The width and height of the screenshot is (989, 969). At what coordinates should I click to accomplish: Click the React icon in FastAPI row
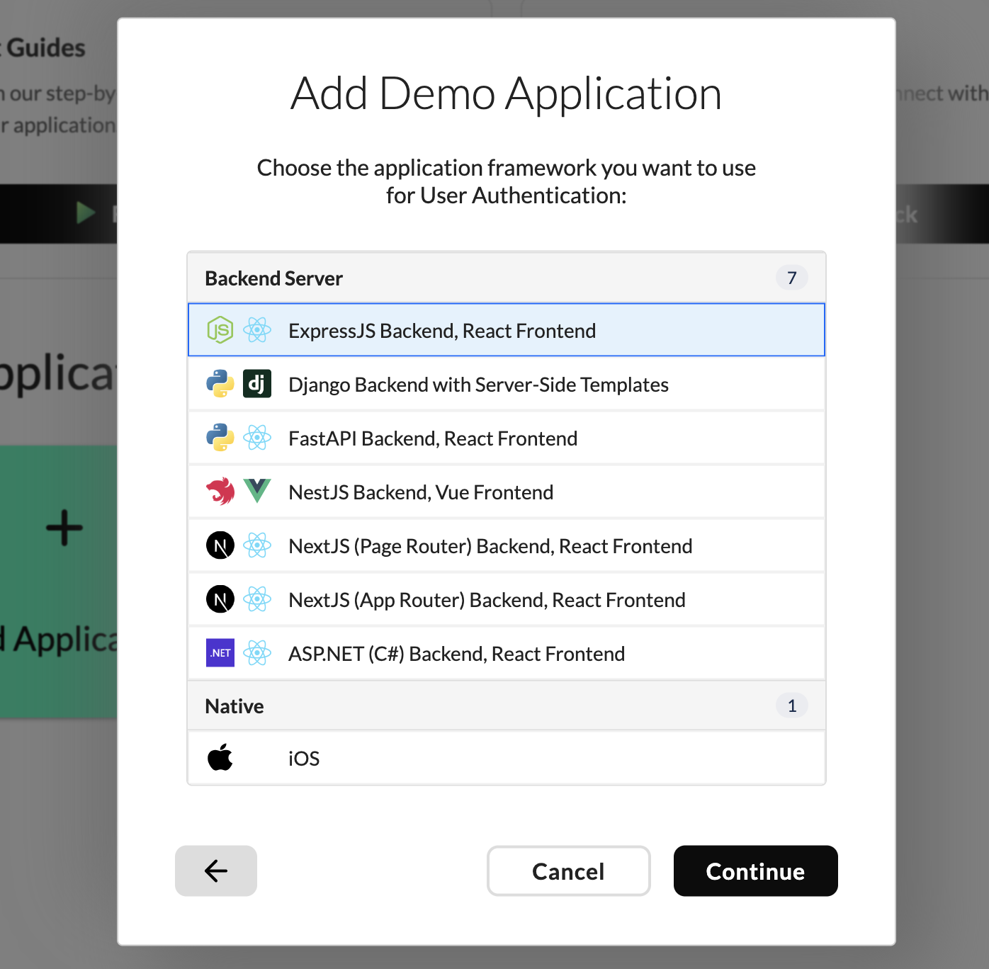(257, 438)
